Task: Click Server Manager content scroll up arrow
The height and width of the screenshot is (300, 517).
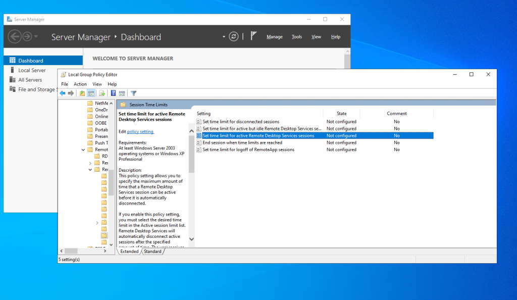Action: [347, 51]
